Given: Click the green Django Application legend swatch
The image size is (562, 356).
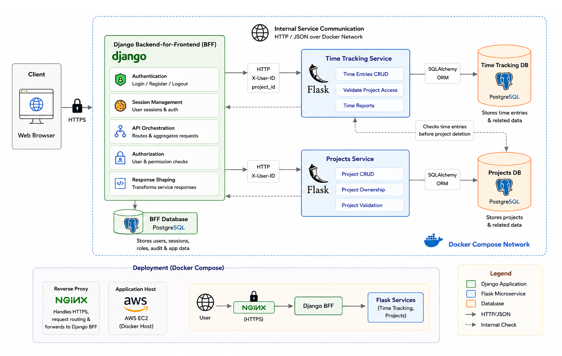Looking at the screenshot, I should pos(471,284).
